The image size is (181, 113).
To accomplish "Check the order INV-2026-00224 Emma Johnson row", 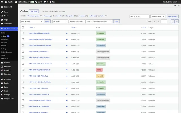I will [23, 45].
